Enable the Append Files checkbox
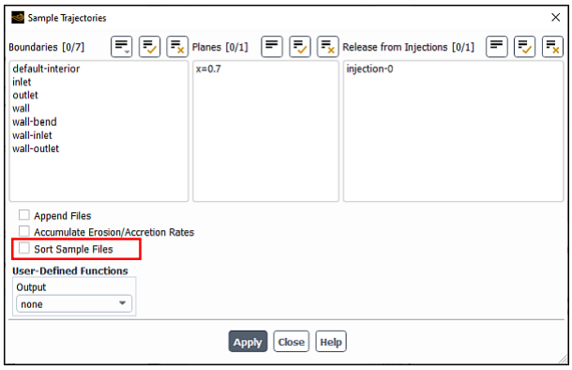The height and width of the screenshot is (370, 572). 24,215
